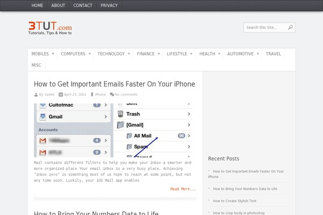Open the iPhone mail screenshot thumbnail
323x215 pixels.
[113, 130]
